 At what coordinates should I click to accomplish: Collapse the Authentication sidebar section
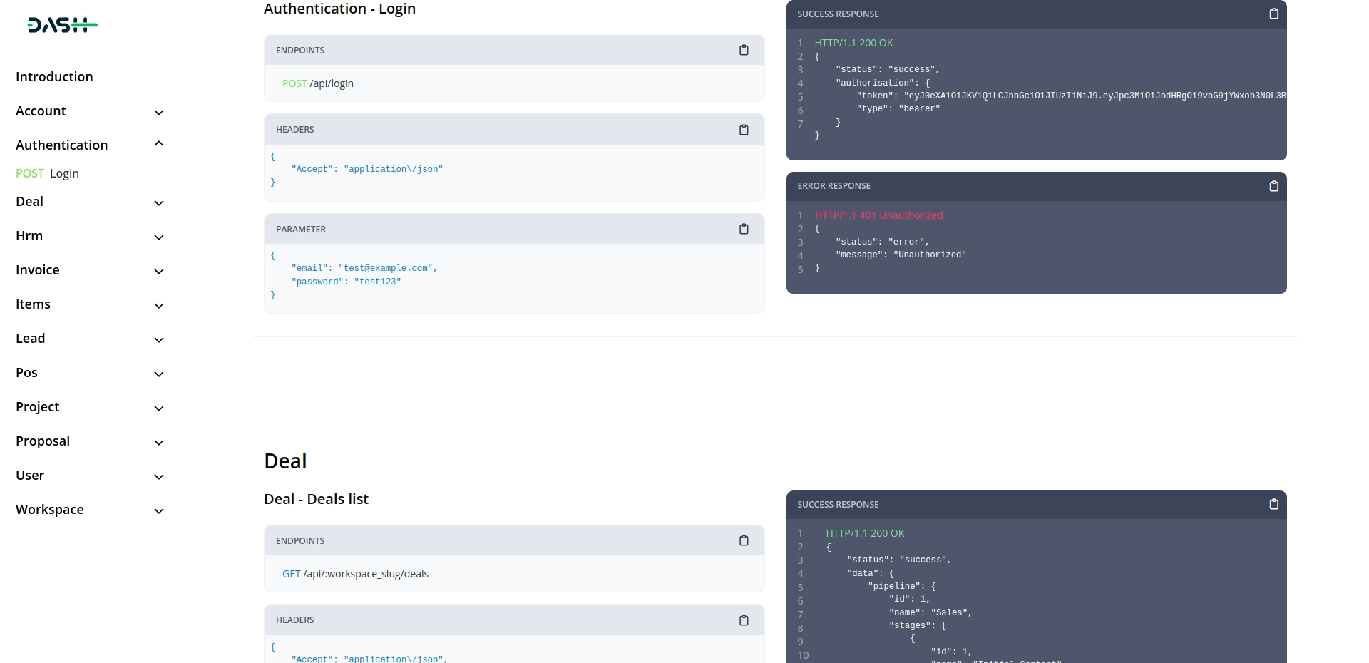pos(159,145)
